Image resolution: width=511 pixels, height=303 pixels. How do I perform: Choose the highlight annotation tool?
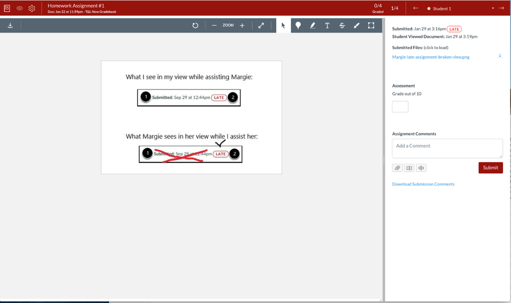[x=313, y=26]
